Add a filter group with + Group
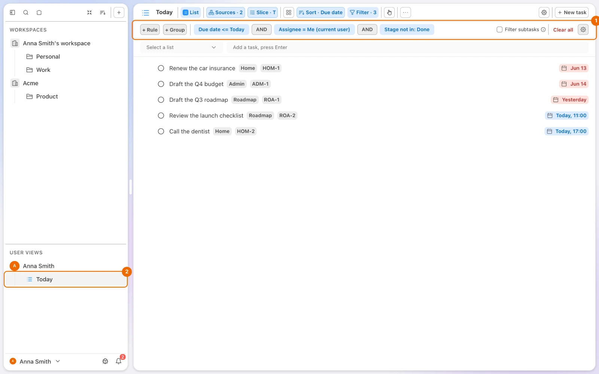This screenshot has height=374, width=599. coord(175,30)
